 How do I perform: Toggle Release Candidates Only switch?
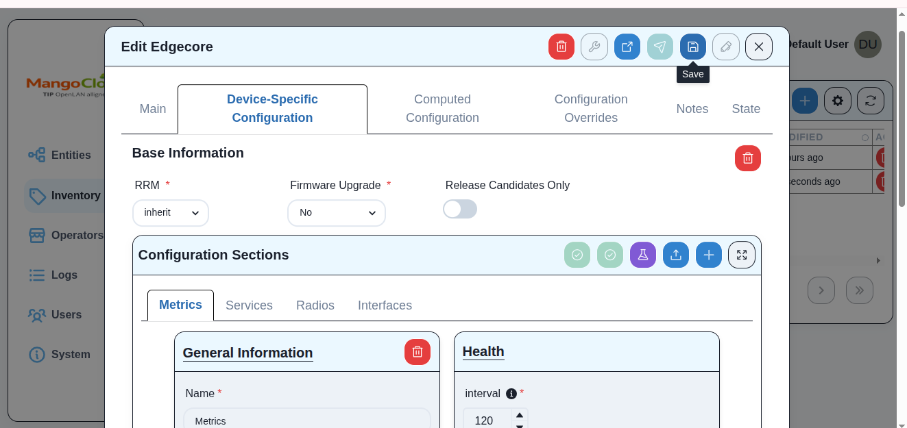[x=459, y=210]
